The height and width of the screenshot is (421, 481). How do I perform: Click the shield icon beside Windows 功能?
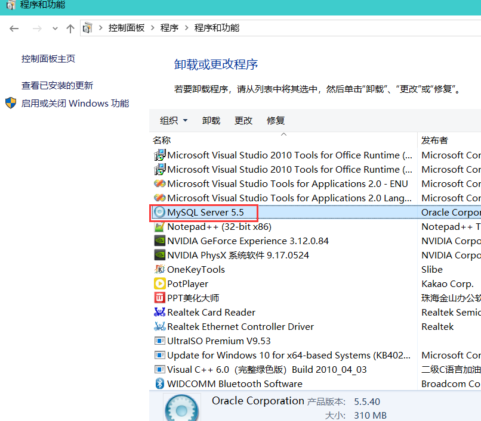(11, 103)
